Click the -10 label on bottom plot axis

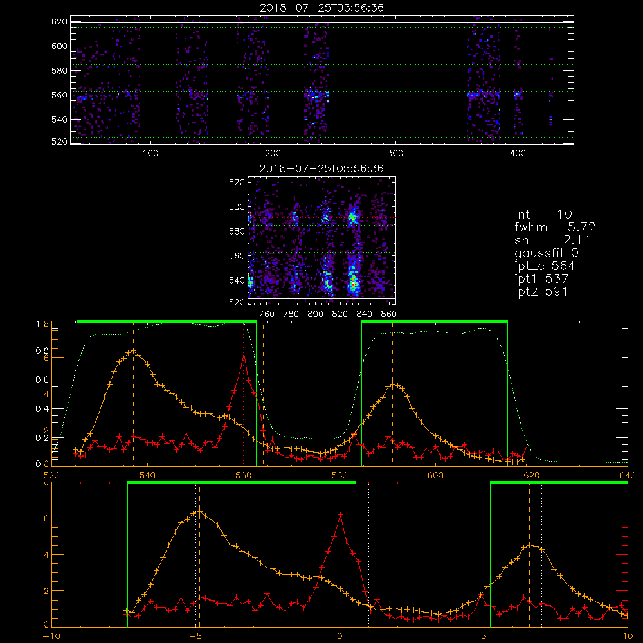click(51, 636)
